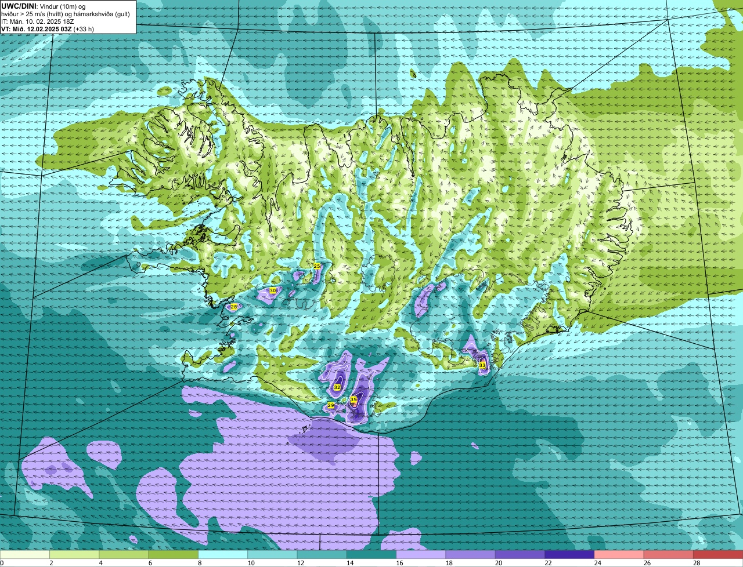Select the 8–10 m/s light cyan legend swatch
This screenshot has height=567, width=743.
pyautogui.click(x=223, y=554)
